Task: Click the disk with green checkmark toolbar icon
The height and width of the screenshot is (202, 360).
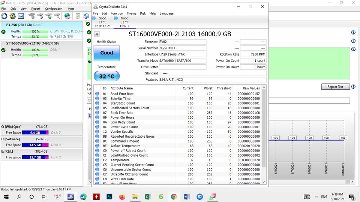Action: [x=49, y=16]
